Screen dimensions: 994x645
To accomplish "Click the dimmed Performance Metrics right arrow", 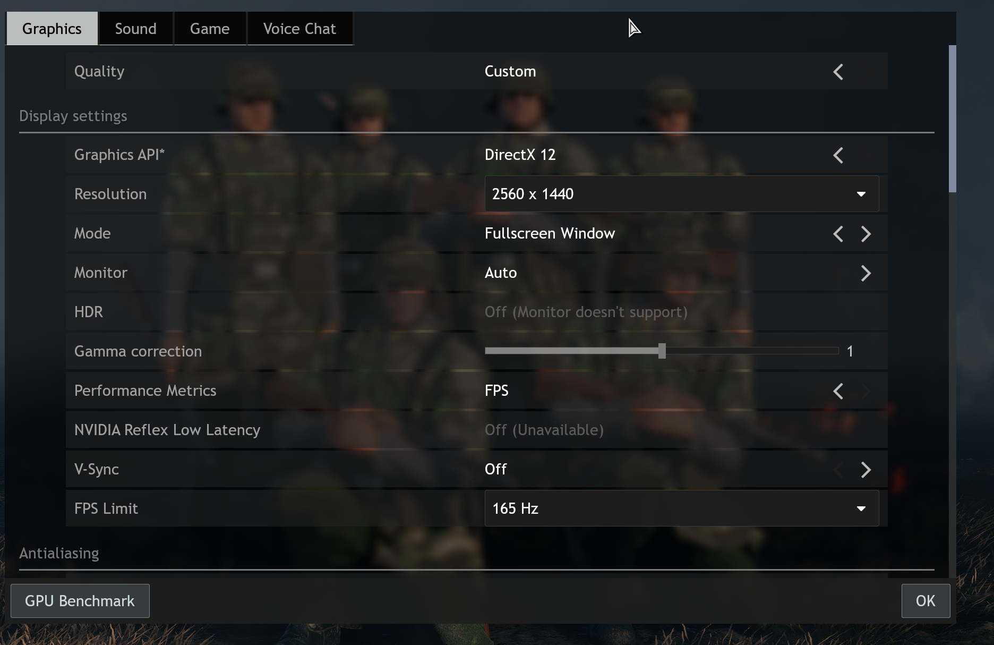I will coord(866,391).
